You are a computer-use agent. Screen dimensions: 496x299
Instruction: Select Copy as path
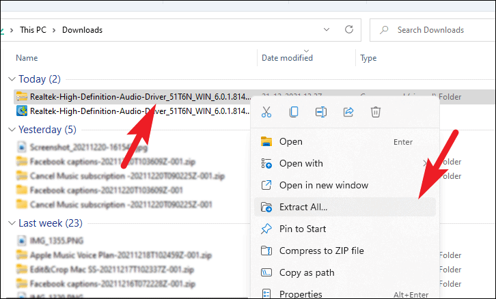coord(345,272)
